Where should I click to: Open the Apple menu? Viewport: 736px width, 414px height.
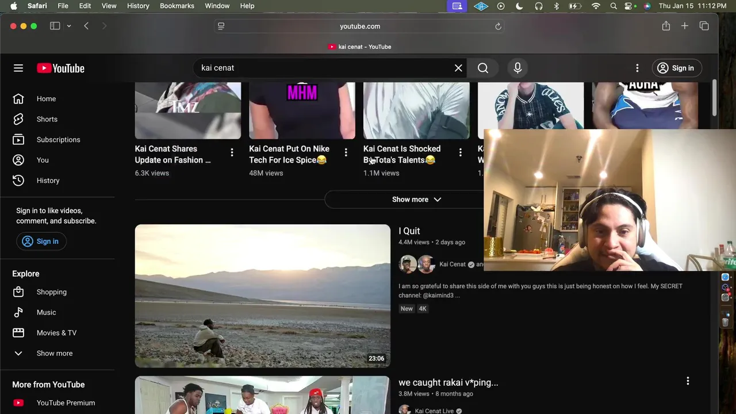tap(14, 6)
